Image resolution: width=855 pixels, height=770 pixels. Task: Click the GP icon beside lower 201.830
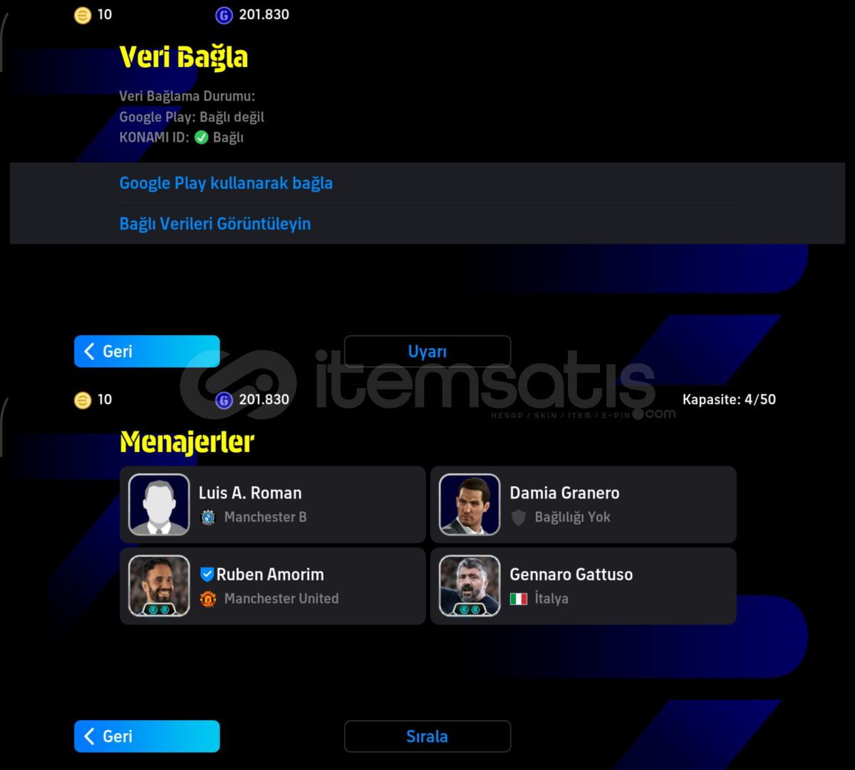click(x=224, y=400)
